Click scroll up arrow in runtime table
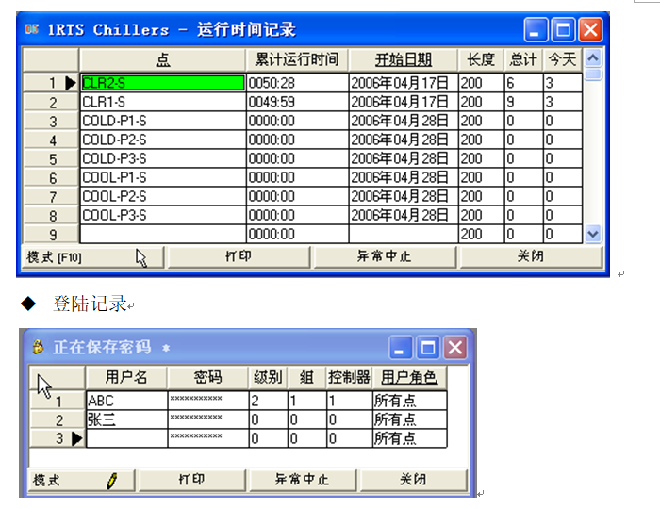 [593, 57]
